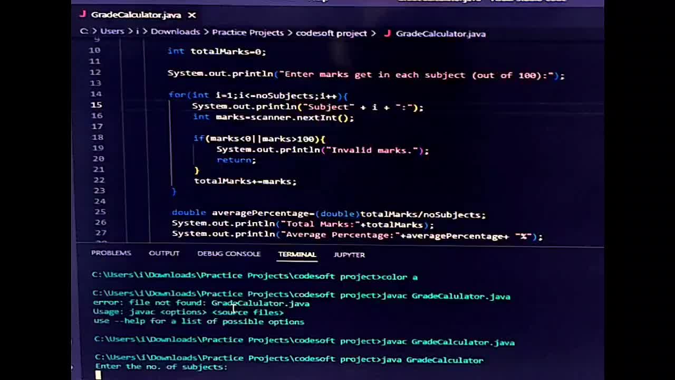Open the Users breadcrumb segment
Screen dimensions: 675x380
(112, 31)
